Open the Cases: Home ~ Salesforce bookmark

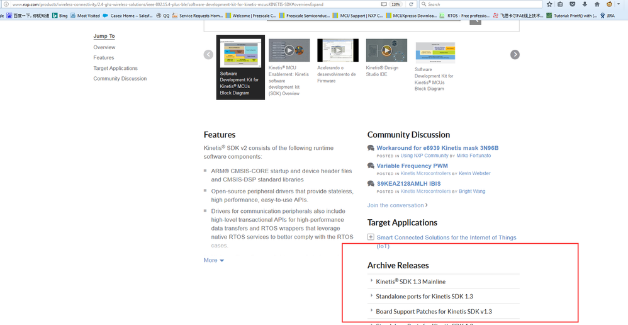tap(127, 16)
